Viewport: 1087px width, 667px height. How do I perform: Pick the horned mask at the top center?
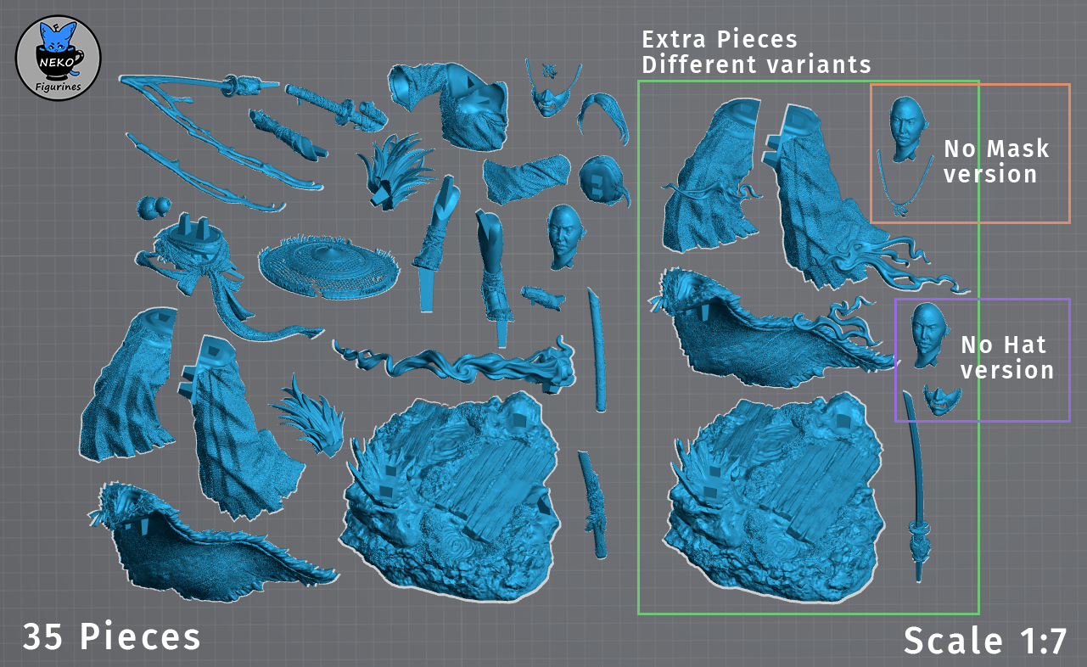547,90
